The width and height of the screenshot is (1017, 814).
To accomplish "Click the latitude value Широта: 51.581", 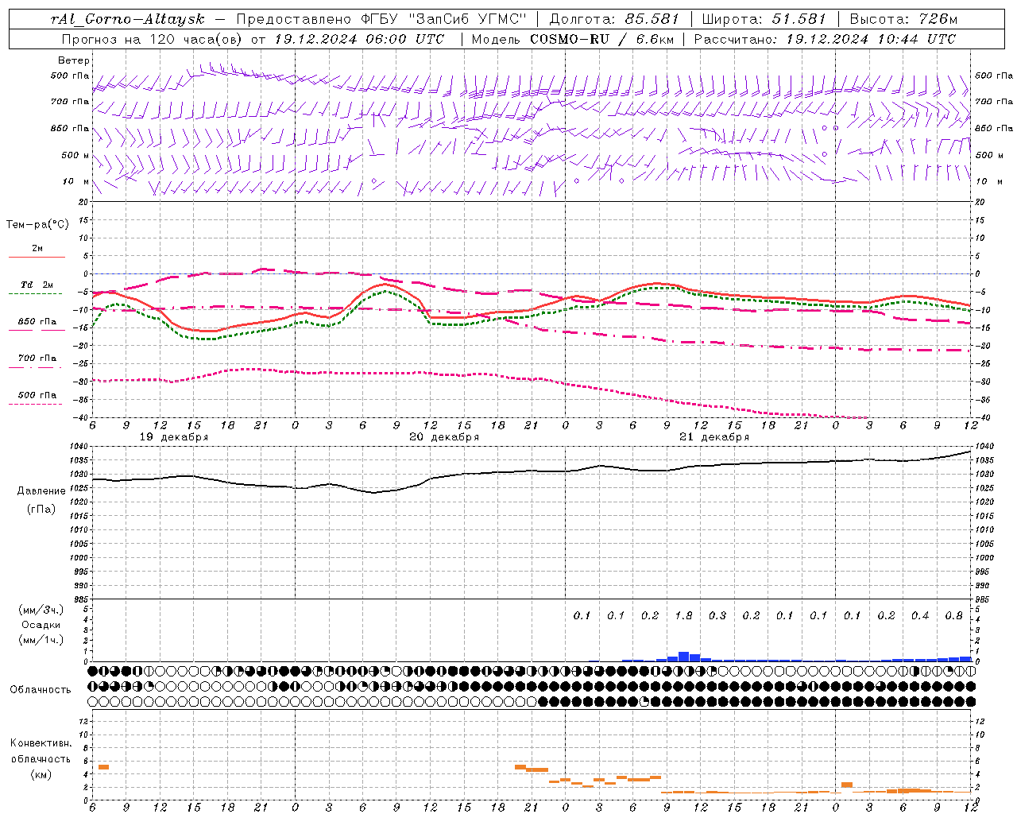I will click(764, 19).
